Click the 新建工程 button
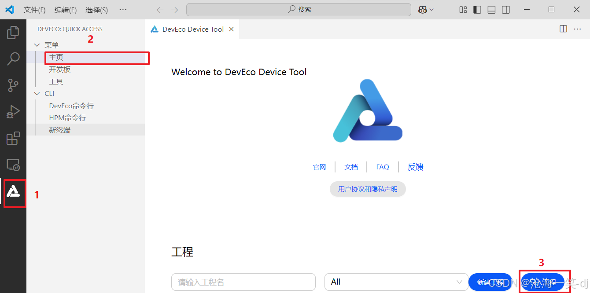 coord(490,282)
